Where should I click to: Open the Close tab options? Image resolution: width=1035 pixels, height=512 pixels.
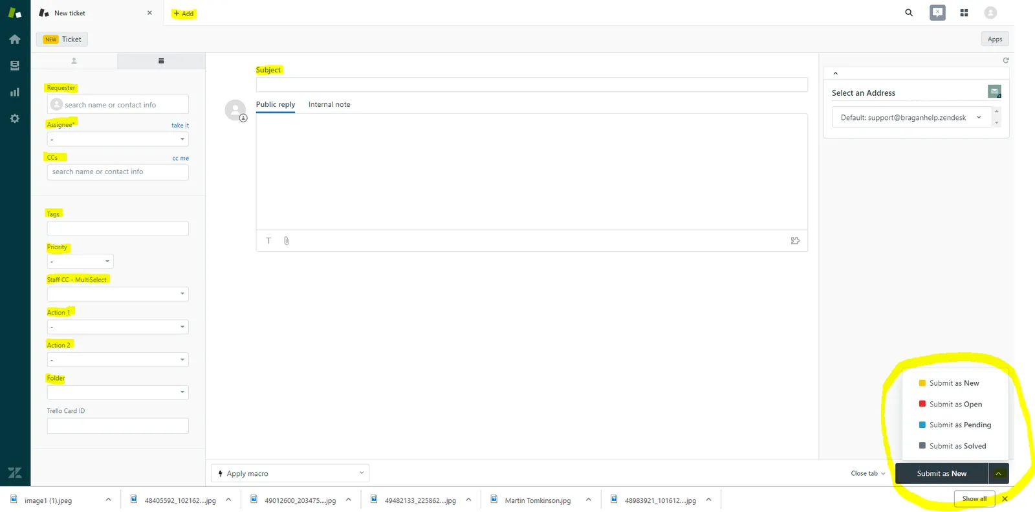pyautogui.click(x=868, y=474)
